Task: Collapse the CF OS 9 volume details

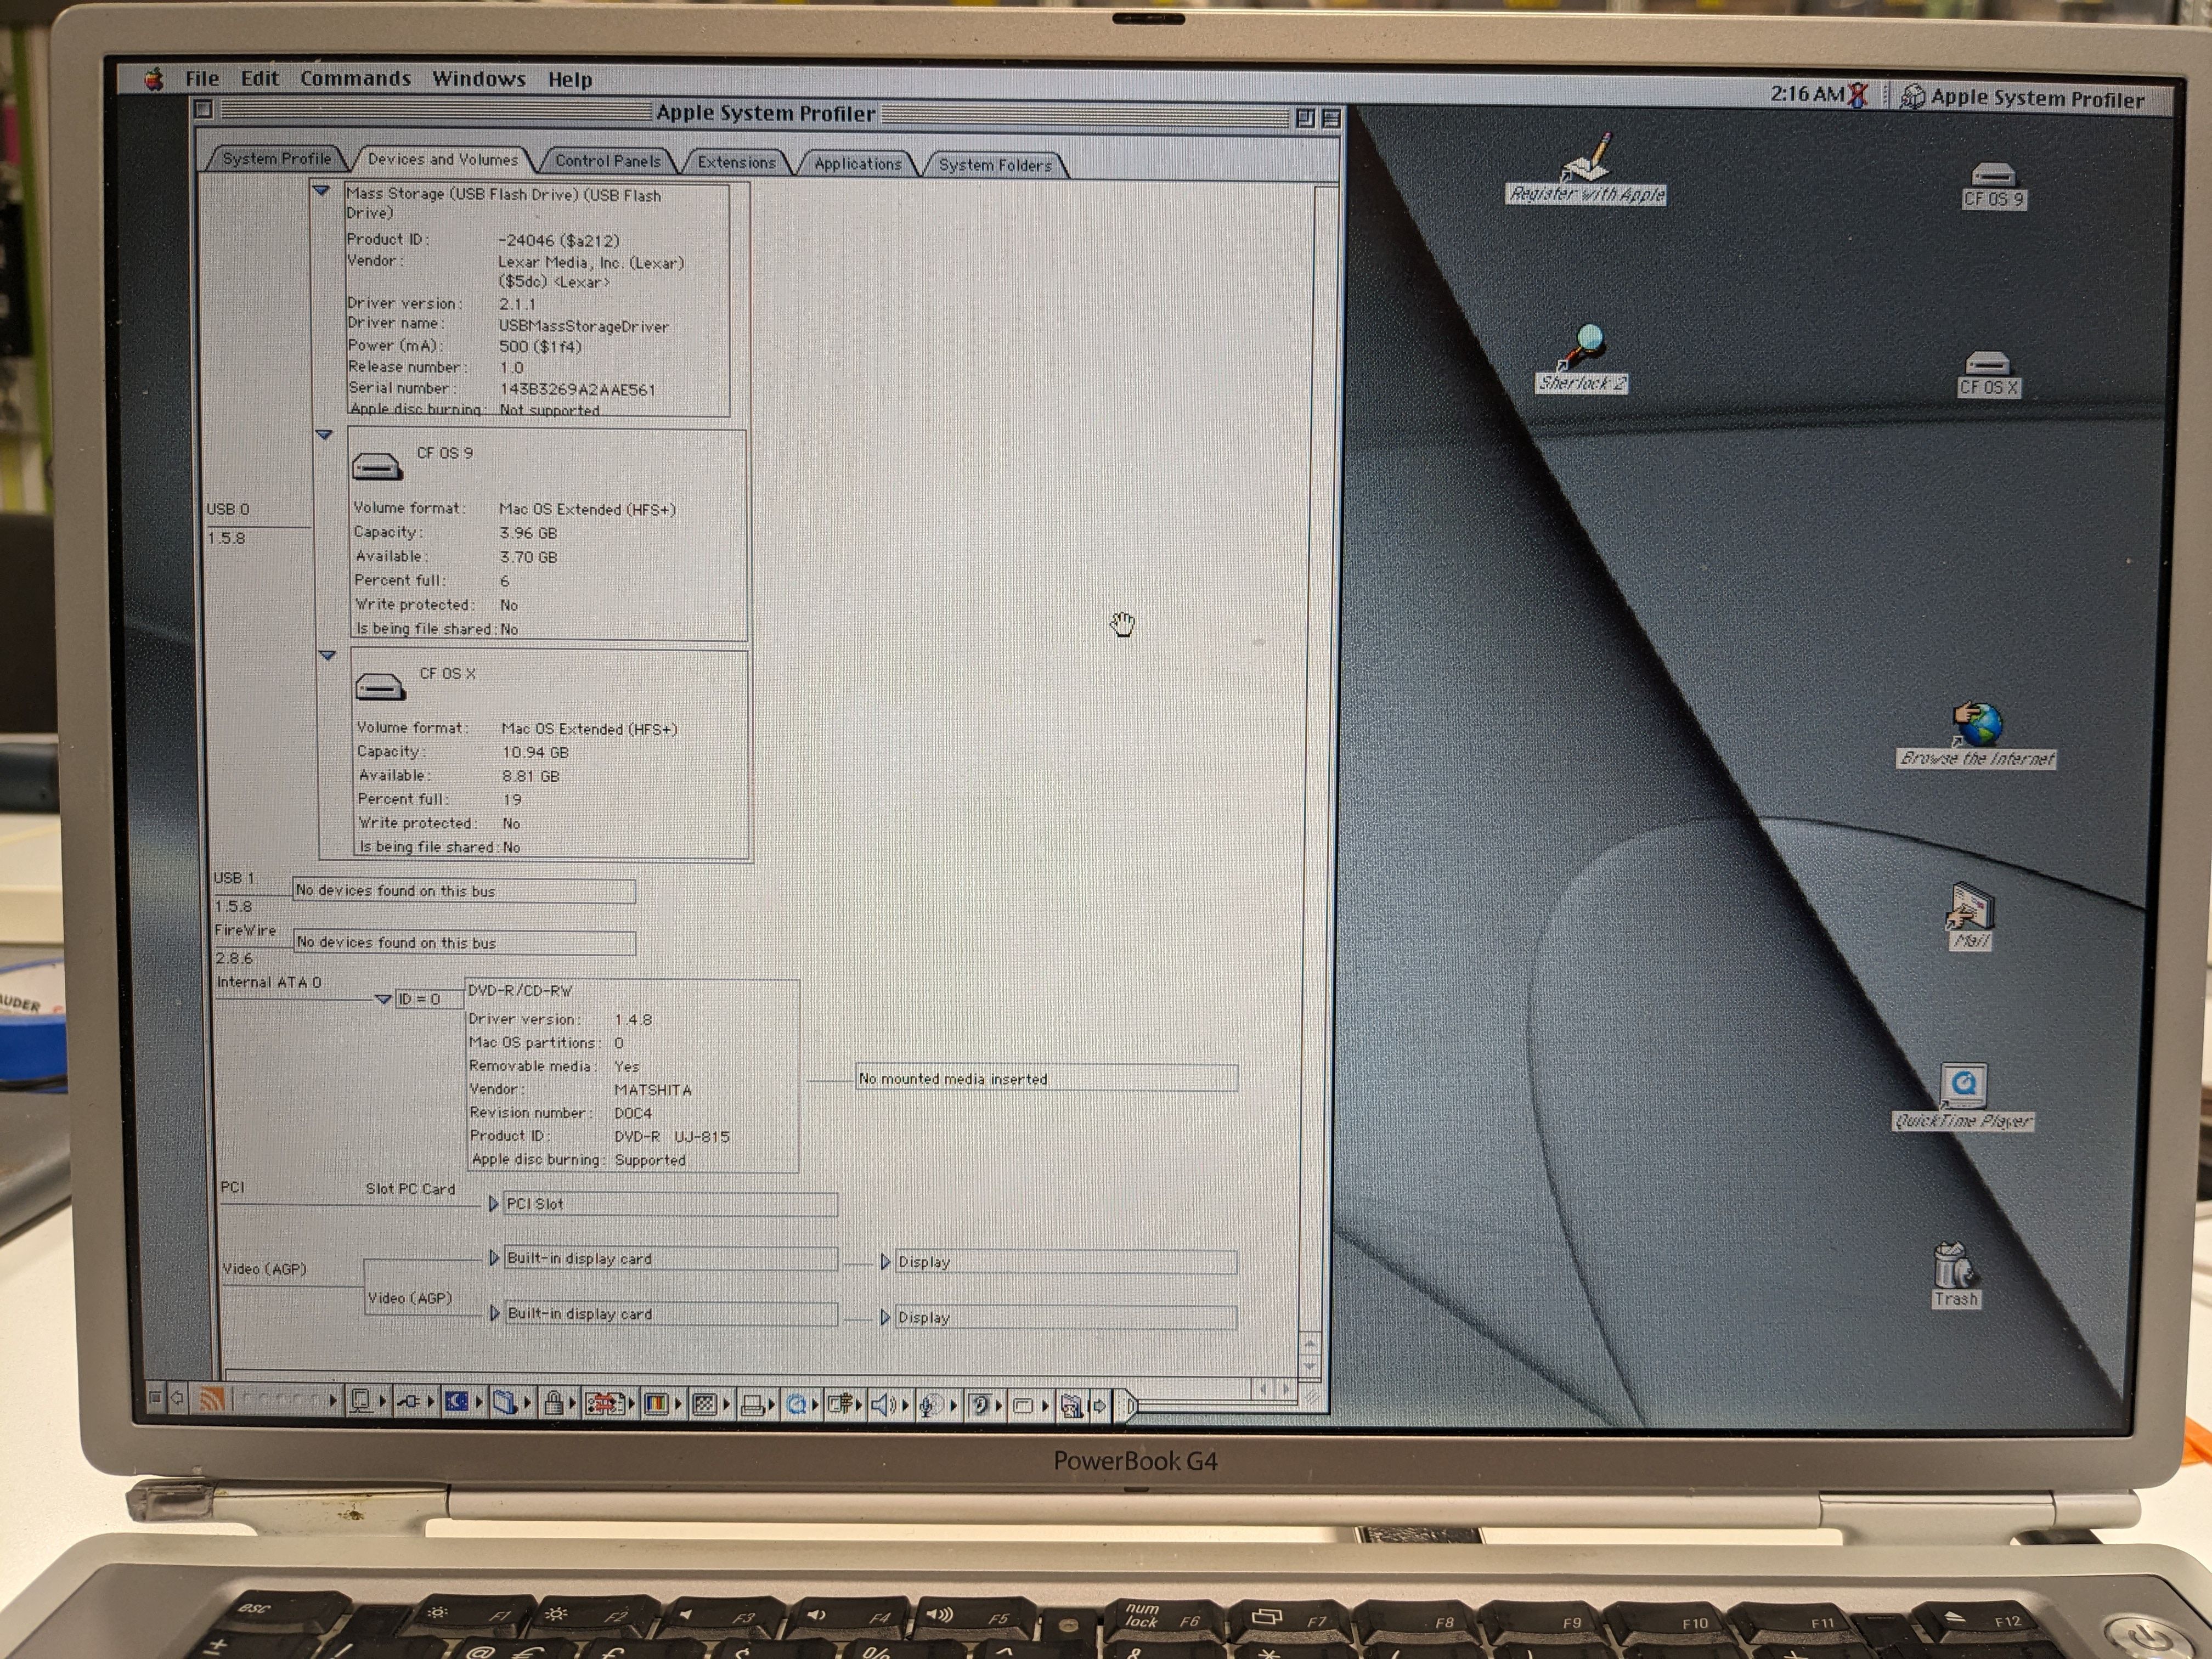Action: pyautogui.click(x=324, y=435)
